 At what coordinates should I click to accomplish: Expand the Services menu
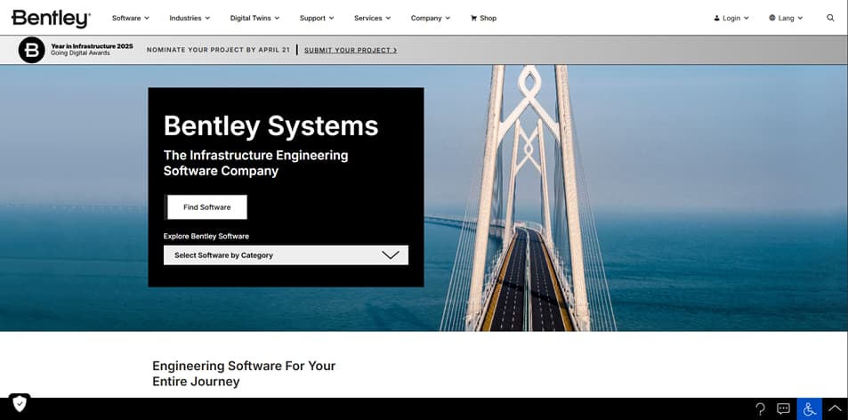(372, 18)
